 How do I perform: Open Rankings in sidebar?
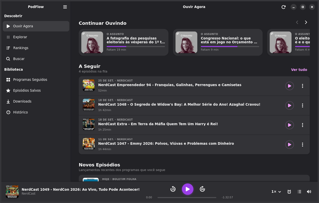[36, 48]
